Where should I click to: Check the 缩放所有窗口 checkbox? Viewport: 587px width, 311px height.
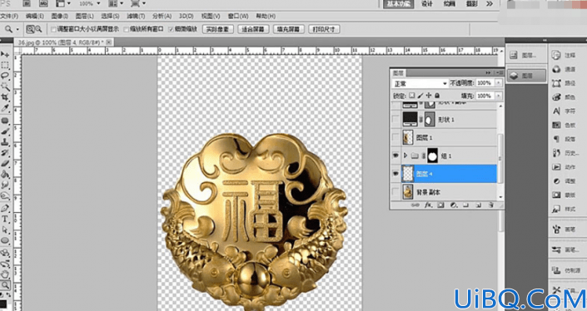[x=127, y=29]
